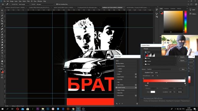Expand the Pinks preset folder

pos(144,64)
